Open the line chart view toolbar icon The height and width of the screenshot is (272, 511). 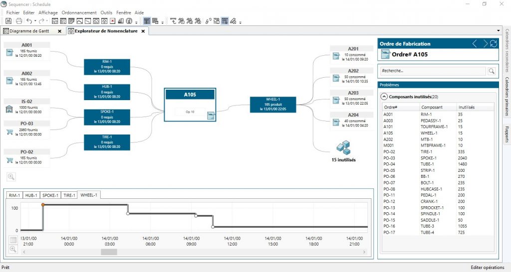click(79, 21)
